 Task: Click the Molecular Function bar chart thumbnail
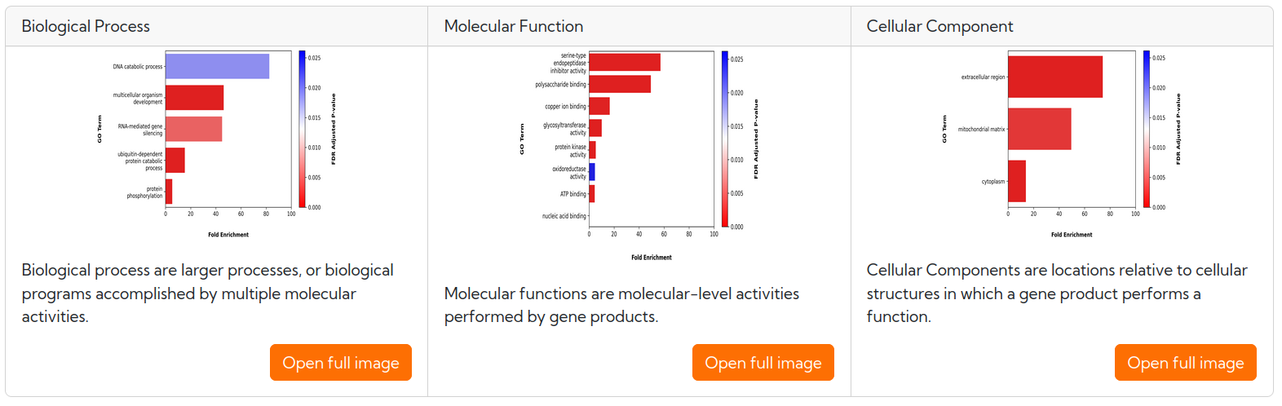(639, 156)
